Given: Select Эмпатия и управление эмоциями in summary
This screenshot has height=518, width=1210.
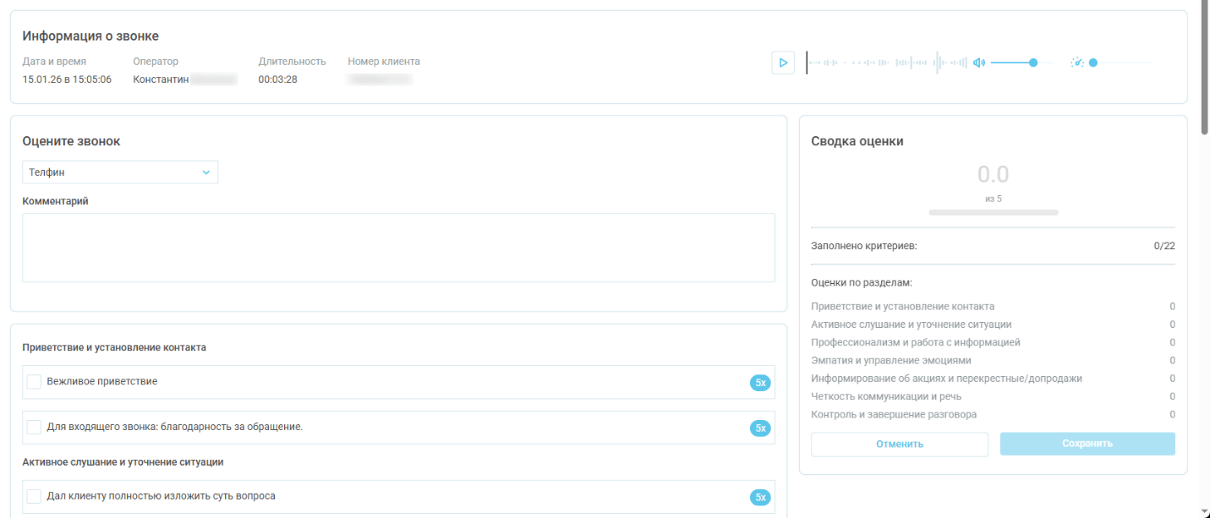Looking at the screenshot, I should point(891,361).
